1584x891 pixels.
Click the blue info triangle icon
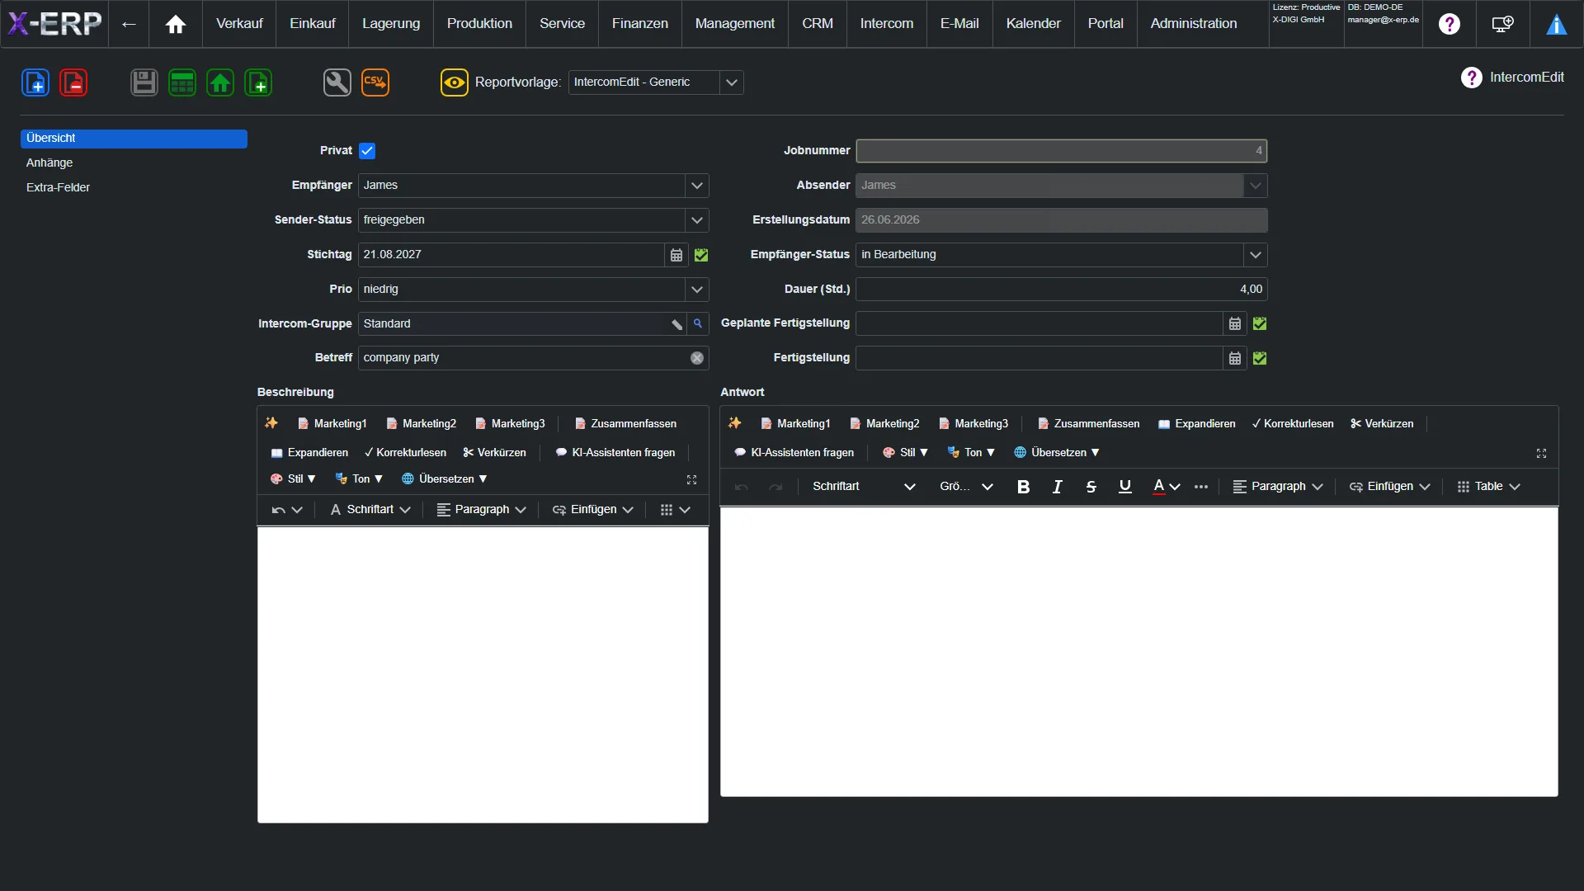[x=1556, y=24]
